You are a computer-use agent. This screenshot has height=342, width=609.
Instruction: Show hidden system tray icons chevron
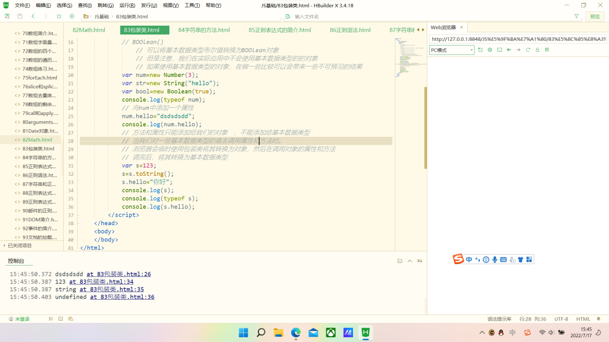[482, 332]
